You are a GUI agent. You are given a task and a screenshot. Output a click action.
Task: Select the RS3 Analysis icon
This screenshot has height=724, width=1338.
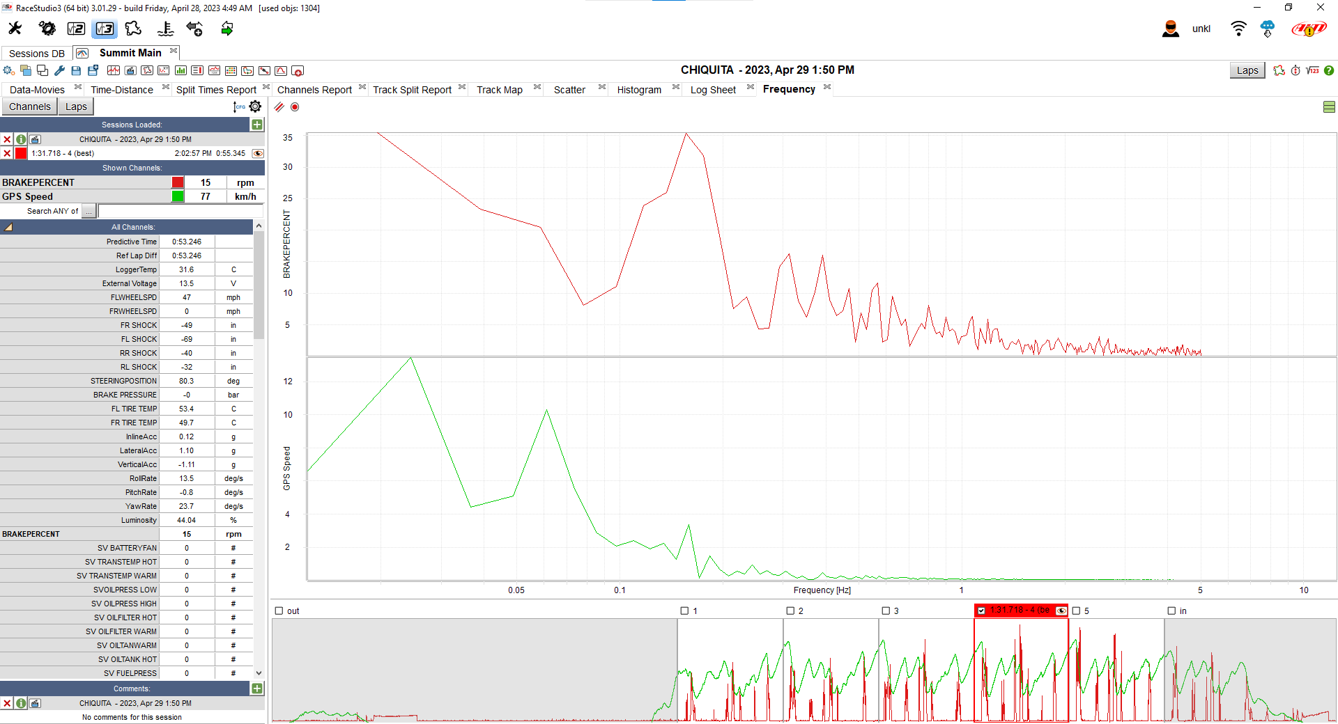coord(105,29)
